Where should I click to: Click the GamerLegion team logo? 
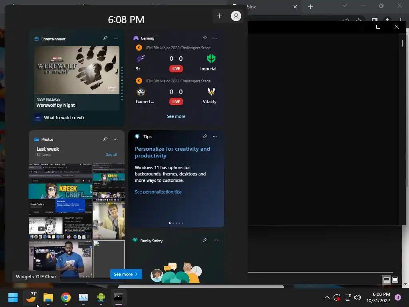pos(141,92)
